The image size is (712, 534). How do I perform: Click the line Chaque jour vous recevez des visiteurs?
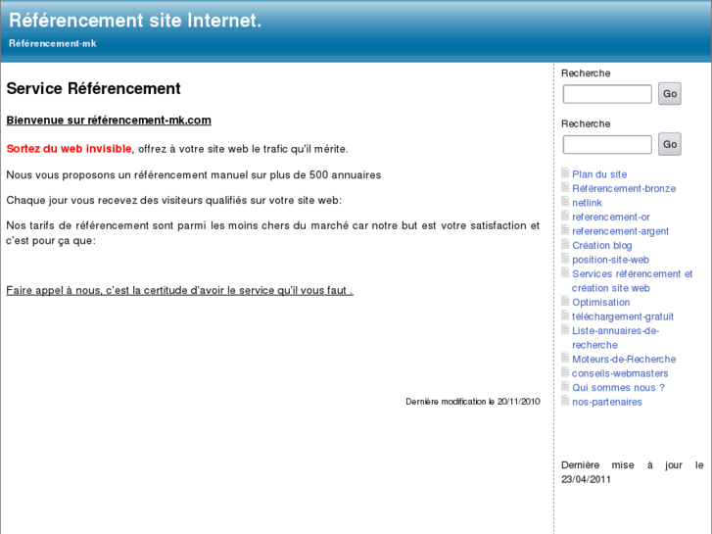pos(174,201)
